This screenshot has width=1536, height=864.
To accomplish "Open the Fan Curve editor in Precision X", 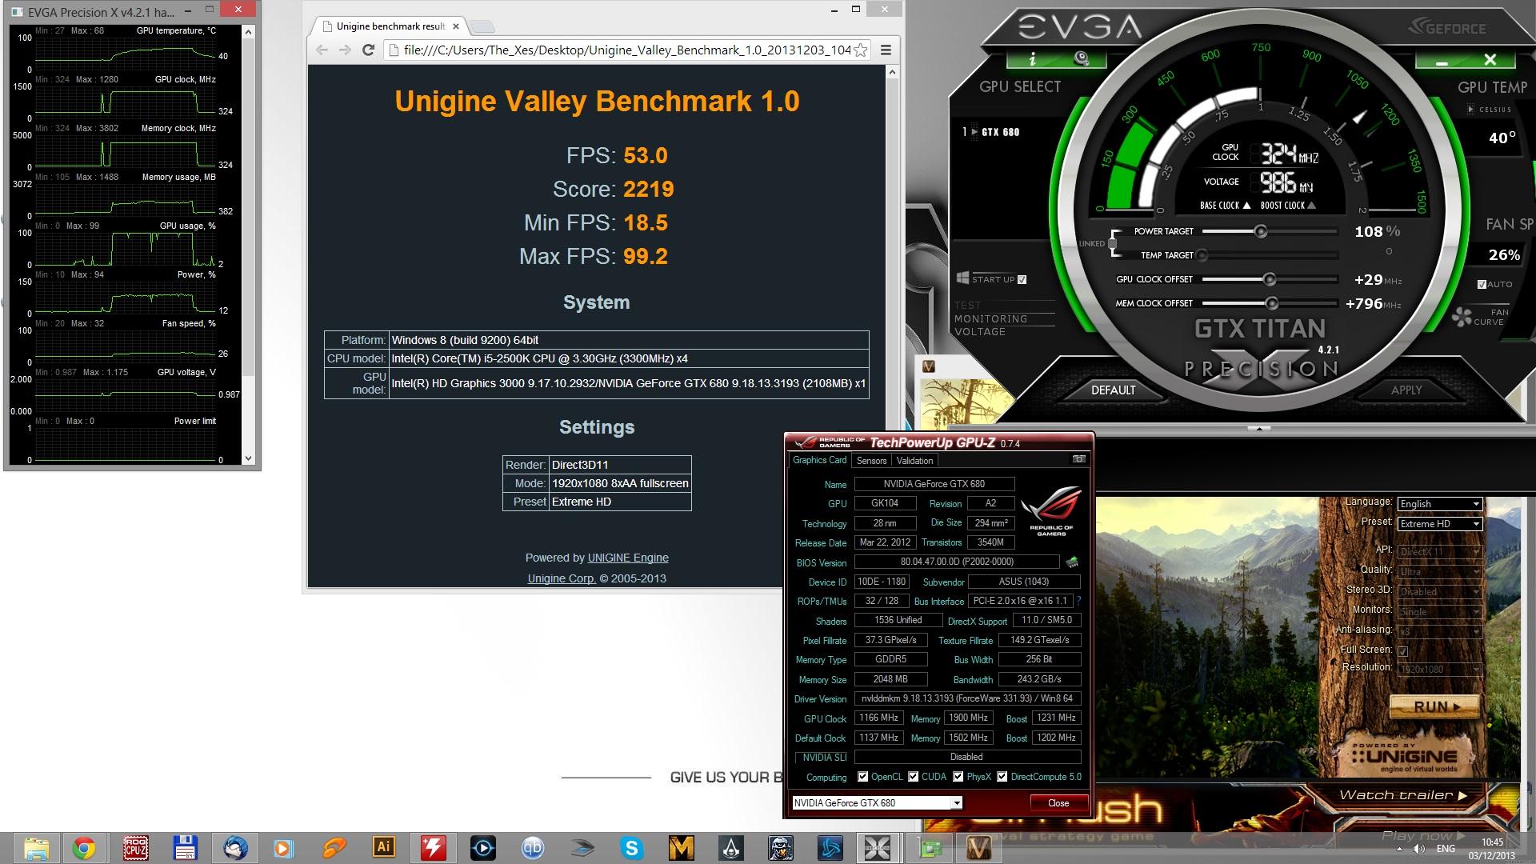I will tap(1482, 317).
